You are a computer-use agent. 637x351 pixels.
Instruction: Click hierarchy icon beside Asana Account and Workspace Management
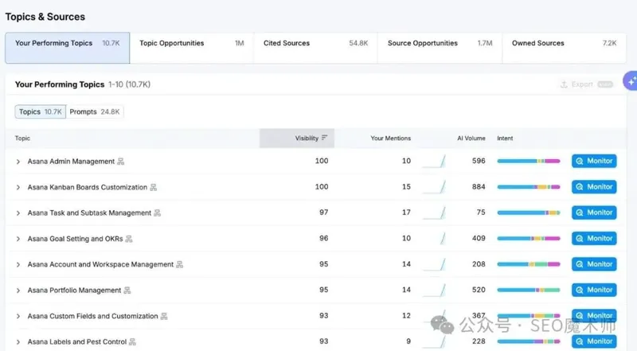coord(180,264)
